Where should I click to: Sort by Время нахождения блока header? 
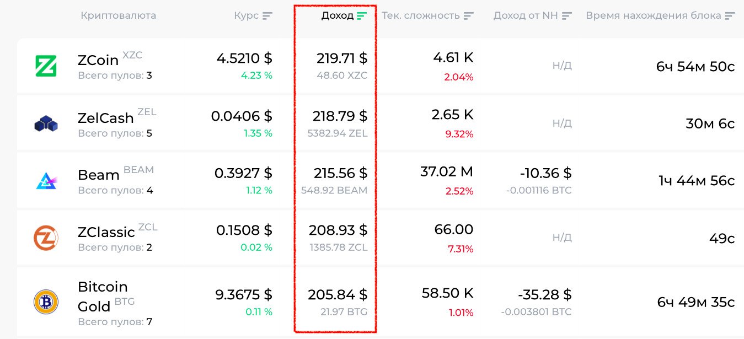[x=653, y=15]
